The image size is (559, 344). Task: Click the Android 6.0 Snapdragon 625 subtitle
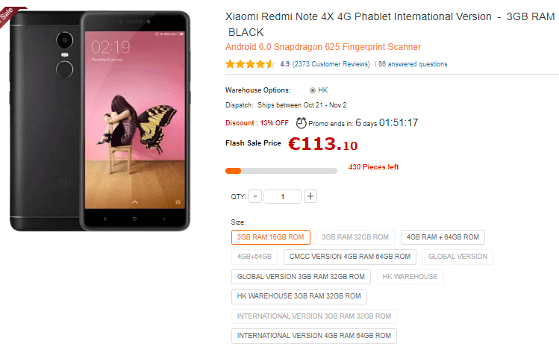(x=323, y=47)
